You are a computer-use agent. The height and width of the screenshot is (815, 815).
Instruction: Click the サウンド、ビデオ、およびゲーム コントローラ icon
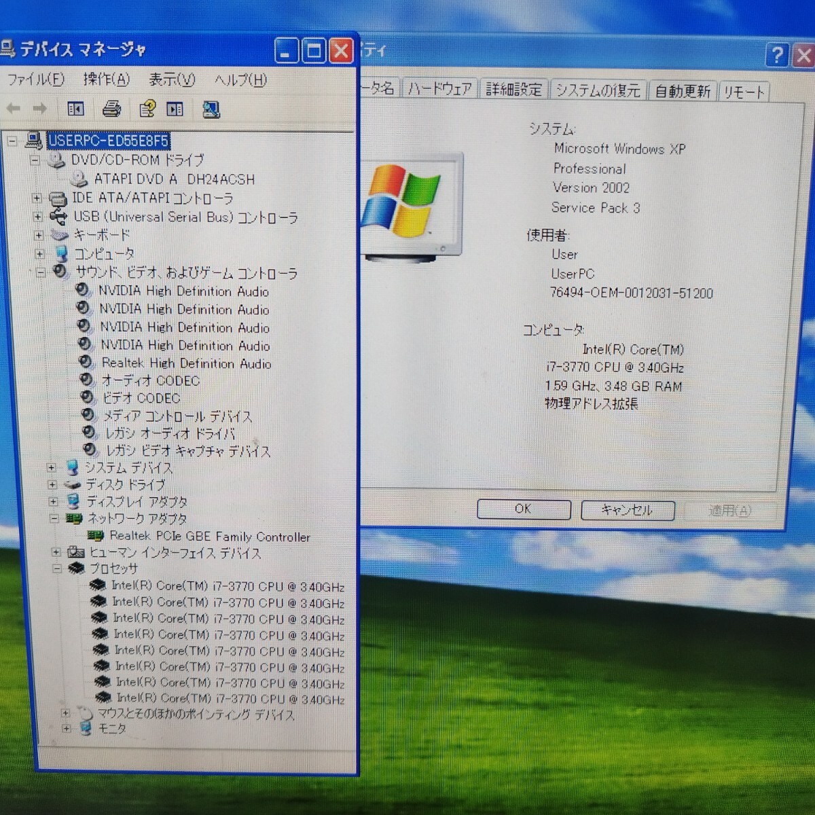(60, 272)
